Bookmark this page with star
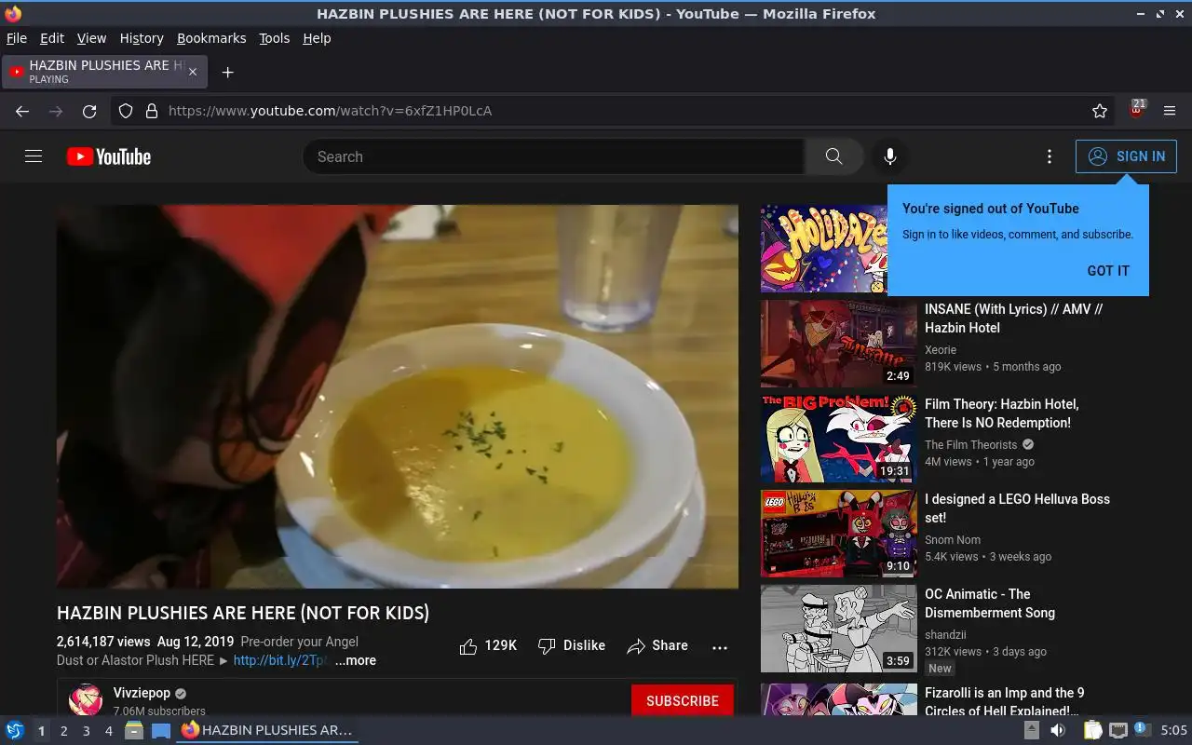Screen dimensions: 1192x745 [1100, 111]
